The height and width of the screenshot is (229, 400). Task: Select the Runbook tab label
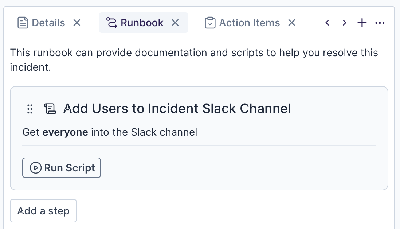pyautogui.click(x=142, y=23)
